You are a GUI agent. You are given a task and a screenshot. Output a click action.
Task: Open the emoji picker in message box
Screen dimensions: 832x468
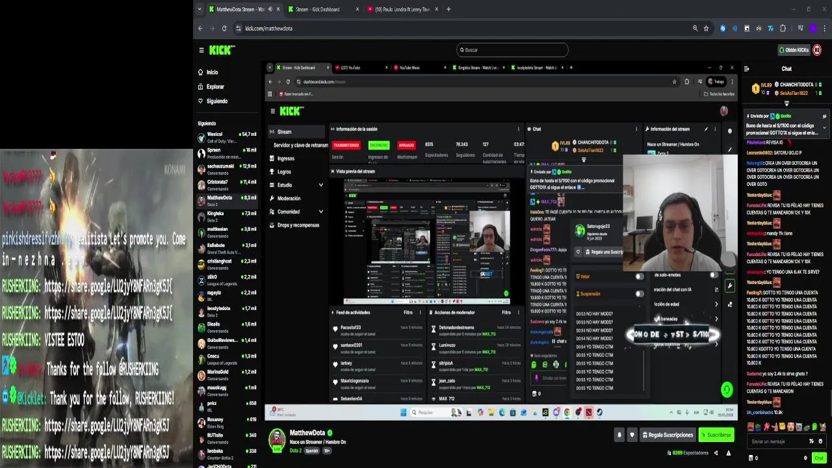[x=822, y=441]
